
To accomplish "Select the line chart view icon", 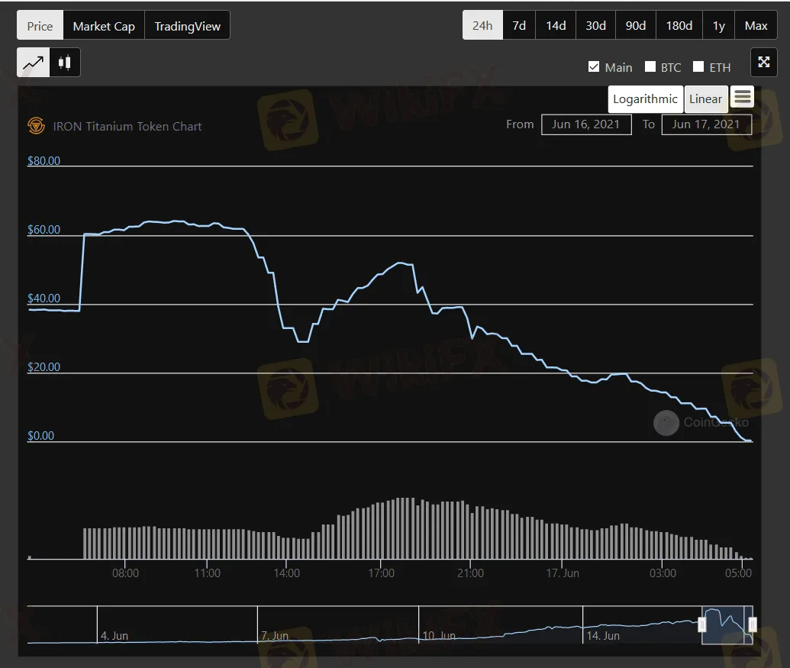I will (34, 63).
